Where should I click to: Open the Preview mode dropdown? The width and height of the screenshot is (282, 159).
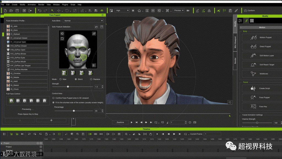click(178, 10)
